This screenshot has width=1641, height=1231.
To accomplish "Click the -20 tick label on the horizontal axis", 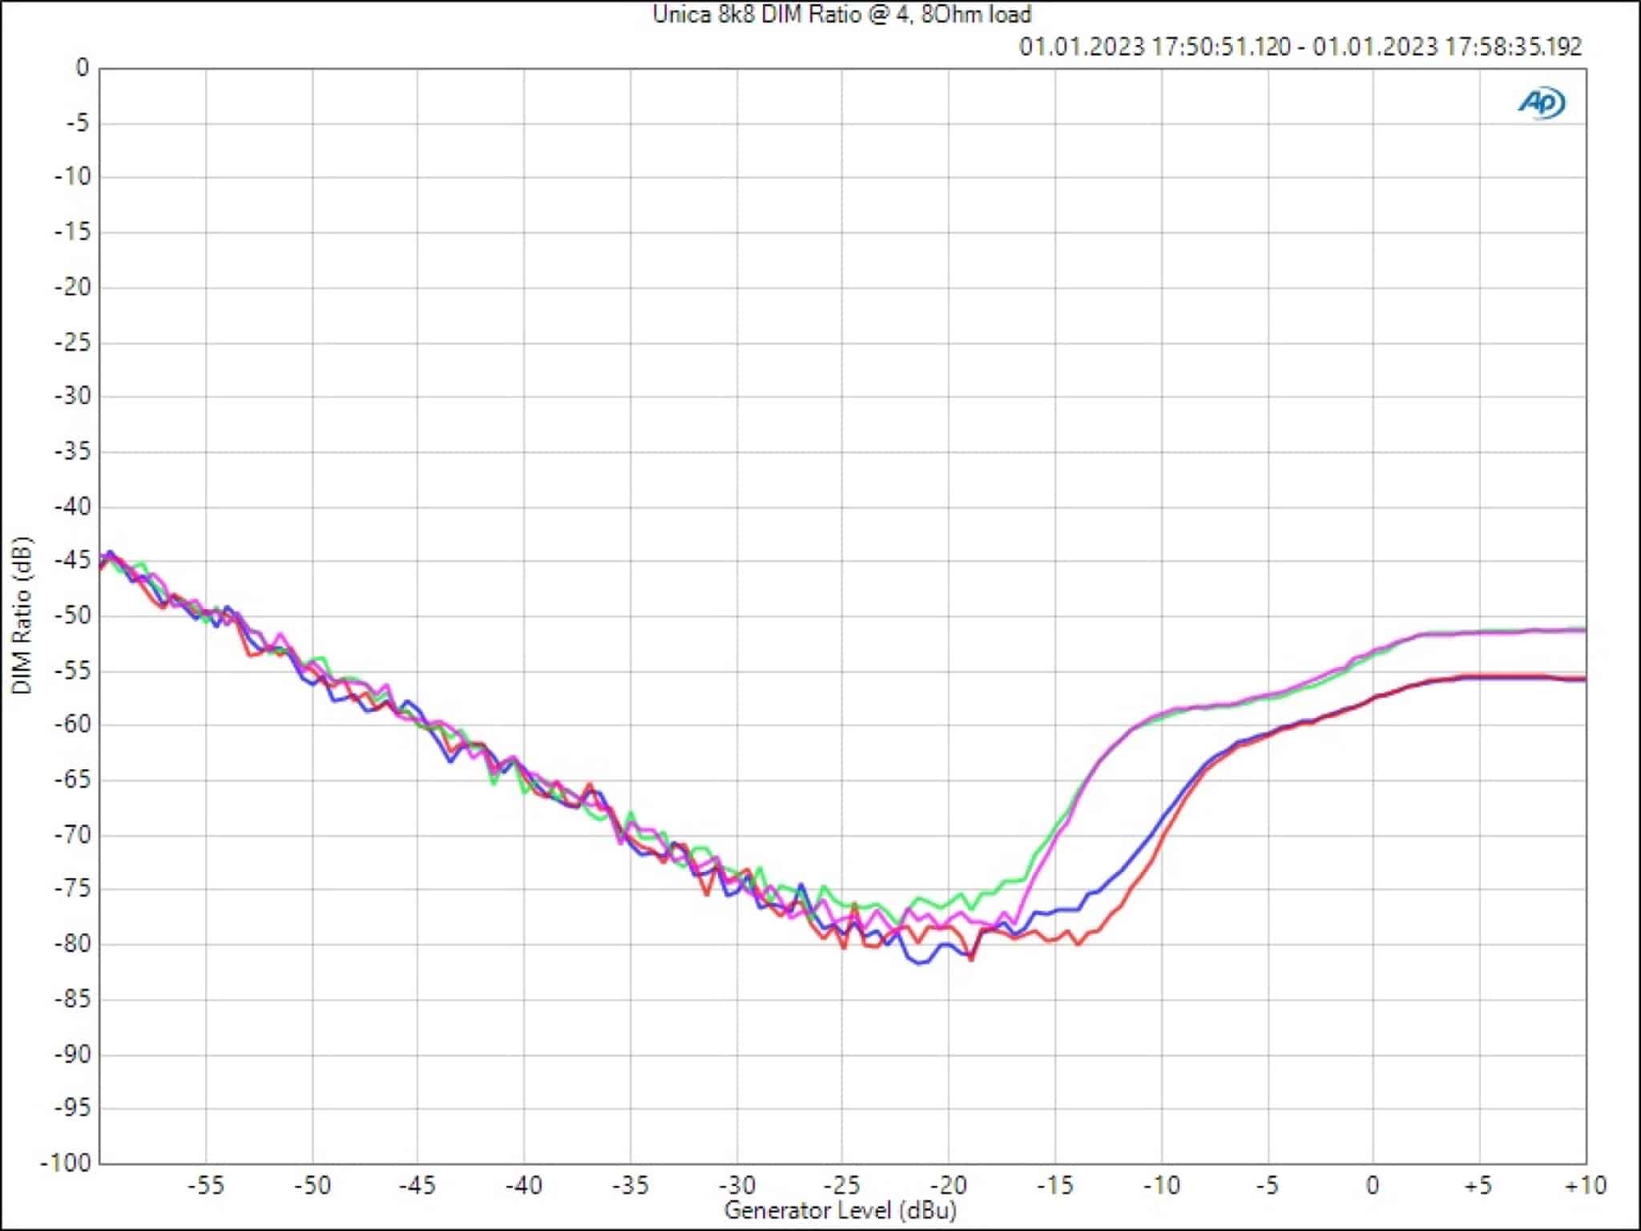I will click(x=949, y=1185).
